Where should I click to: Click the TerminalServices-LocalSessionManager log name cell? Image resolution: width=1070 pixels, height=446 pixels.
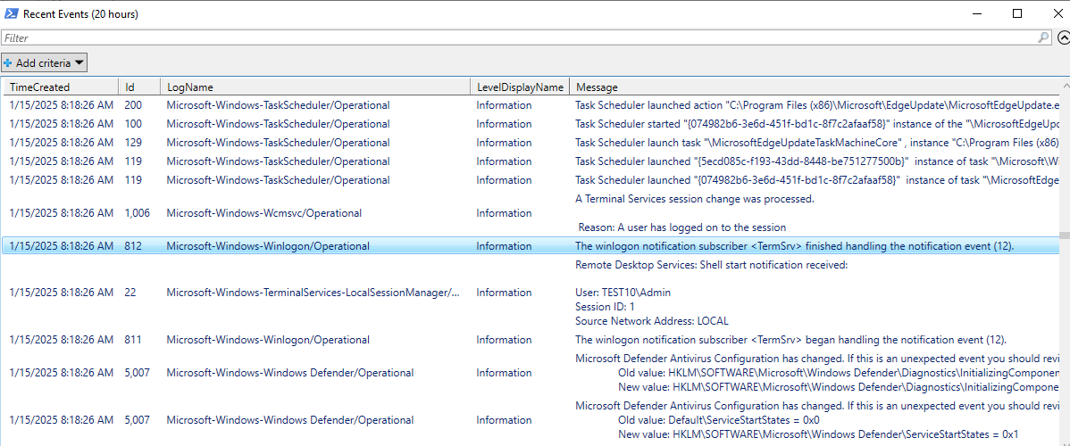313,293
